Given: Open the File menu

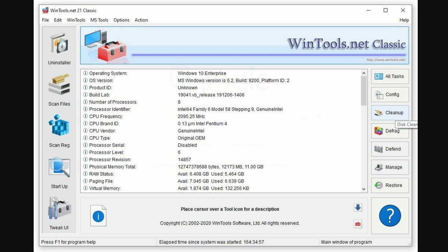Looking at the screenshot, I should click(46, 20).
